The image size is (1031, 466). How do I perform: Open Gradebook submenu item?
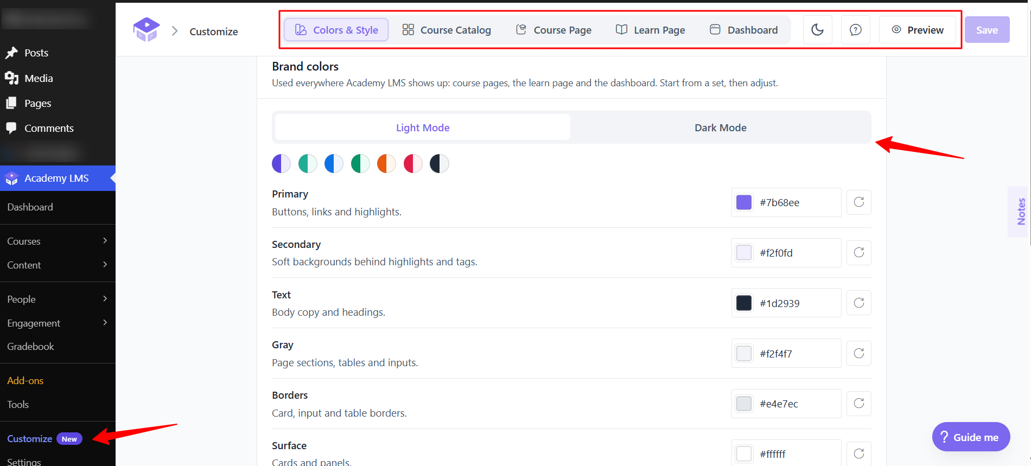click(x=30, y=346)
